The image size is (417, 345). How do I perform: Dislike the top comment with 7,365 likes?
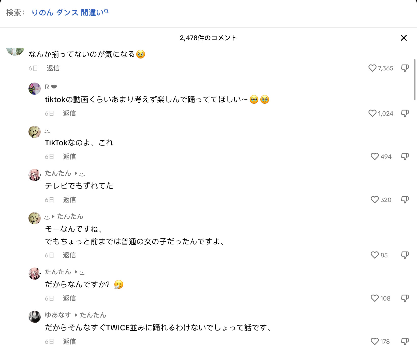(405, 68)
